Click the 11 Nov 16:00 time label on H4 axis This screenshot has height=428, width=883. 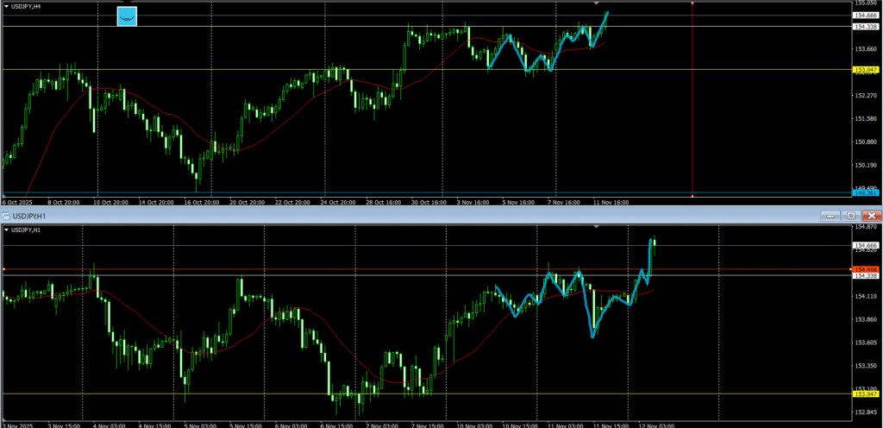611,202
